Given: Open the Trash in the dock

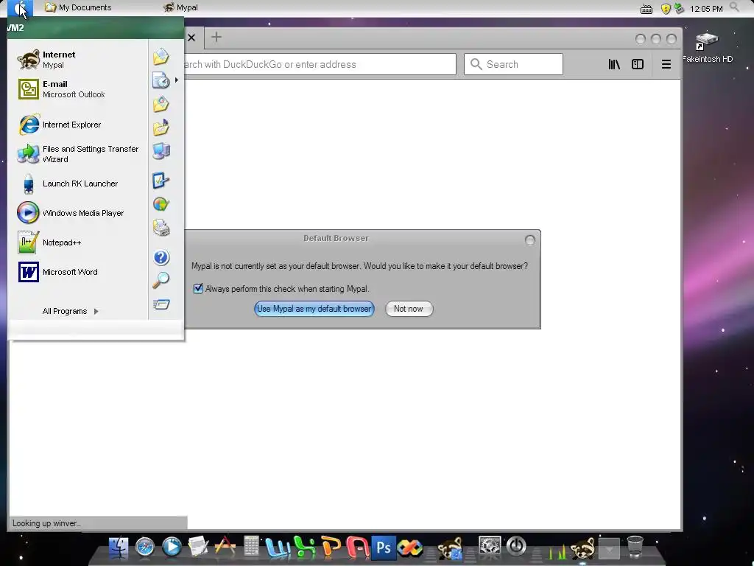Looking at the screenshot, I should click(x=635, y=547).
